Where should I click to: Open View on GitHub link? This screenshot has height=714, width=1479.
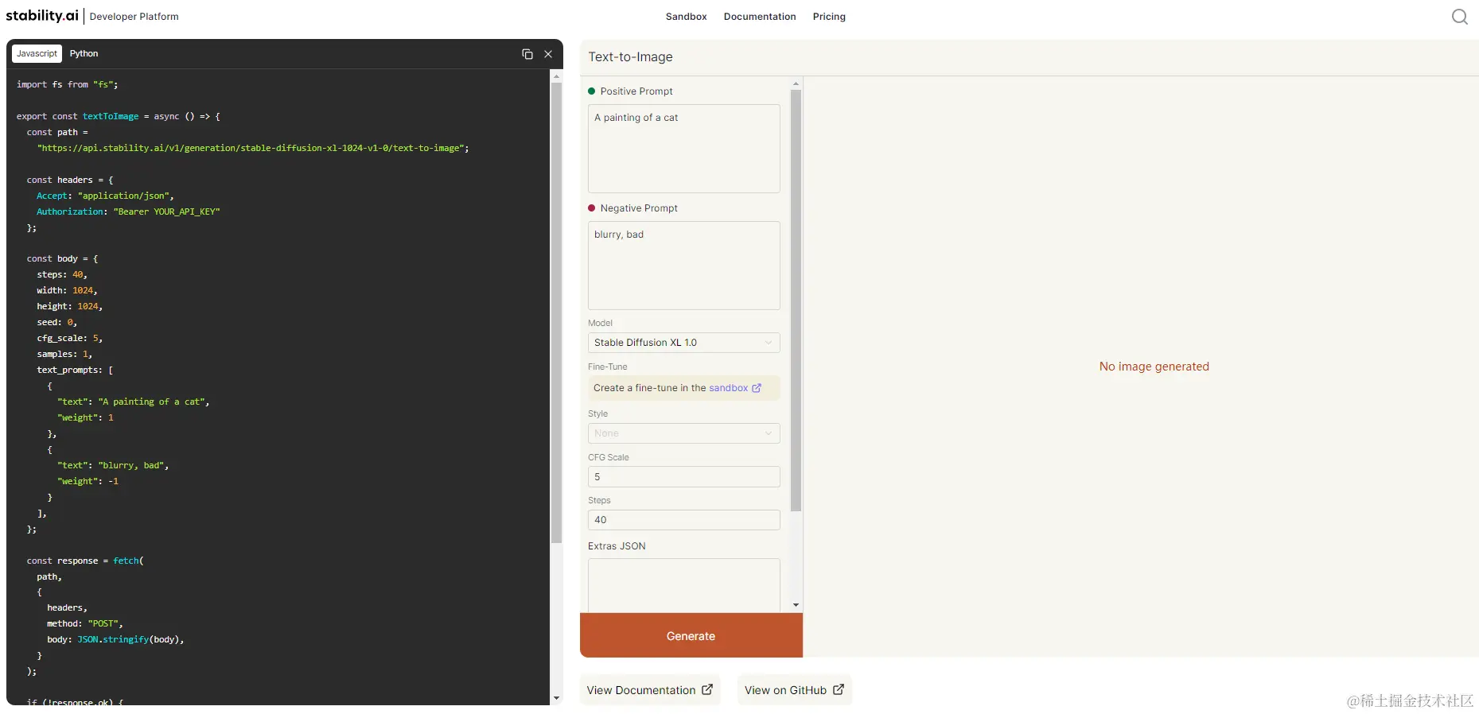794,690
